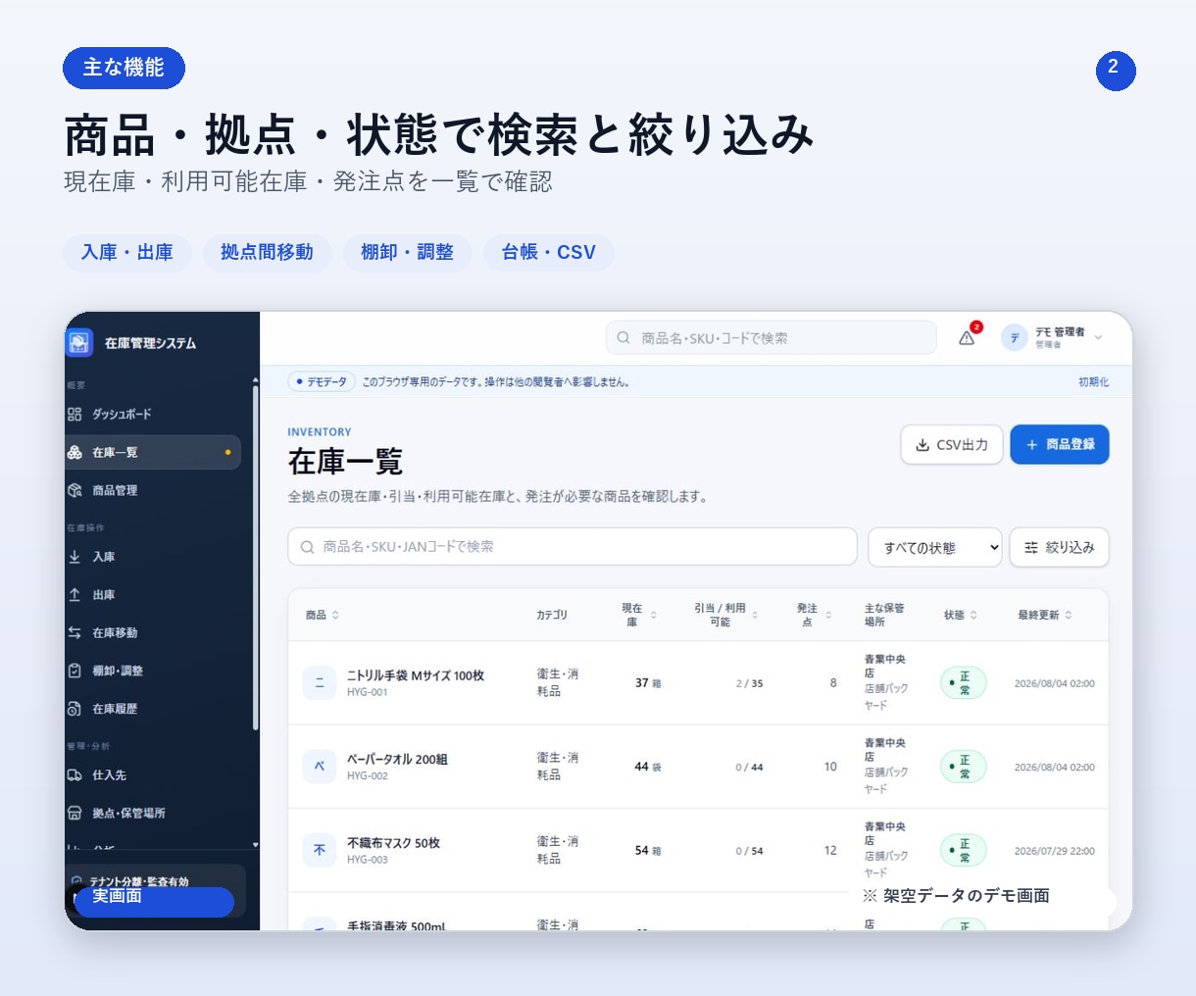Open the ダッシュボード grid icon in sidebar
1196x996 pixels.
point(75,415)
